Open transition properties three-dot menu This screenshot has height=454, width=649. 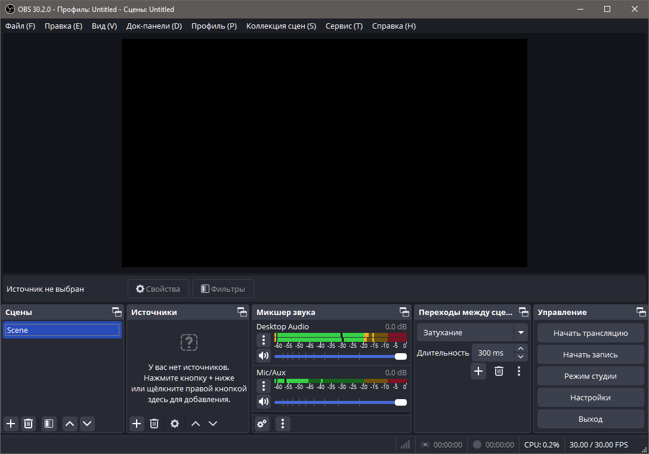coord(518,371)
